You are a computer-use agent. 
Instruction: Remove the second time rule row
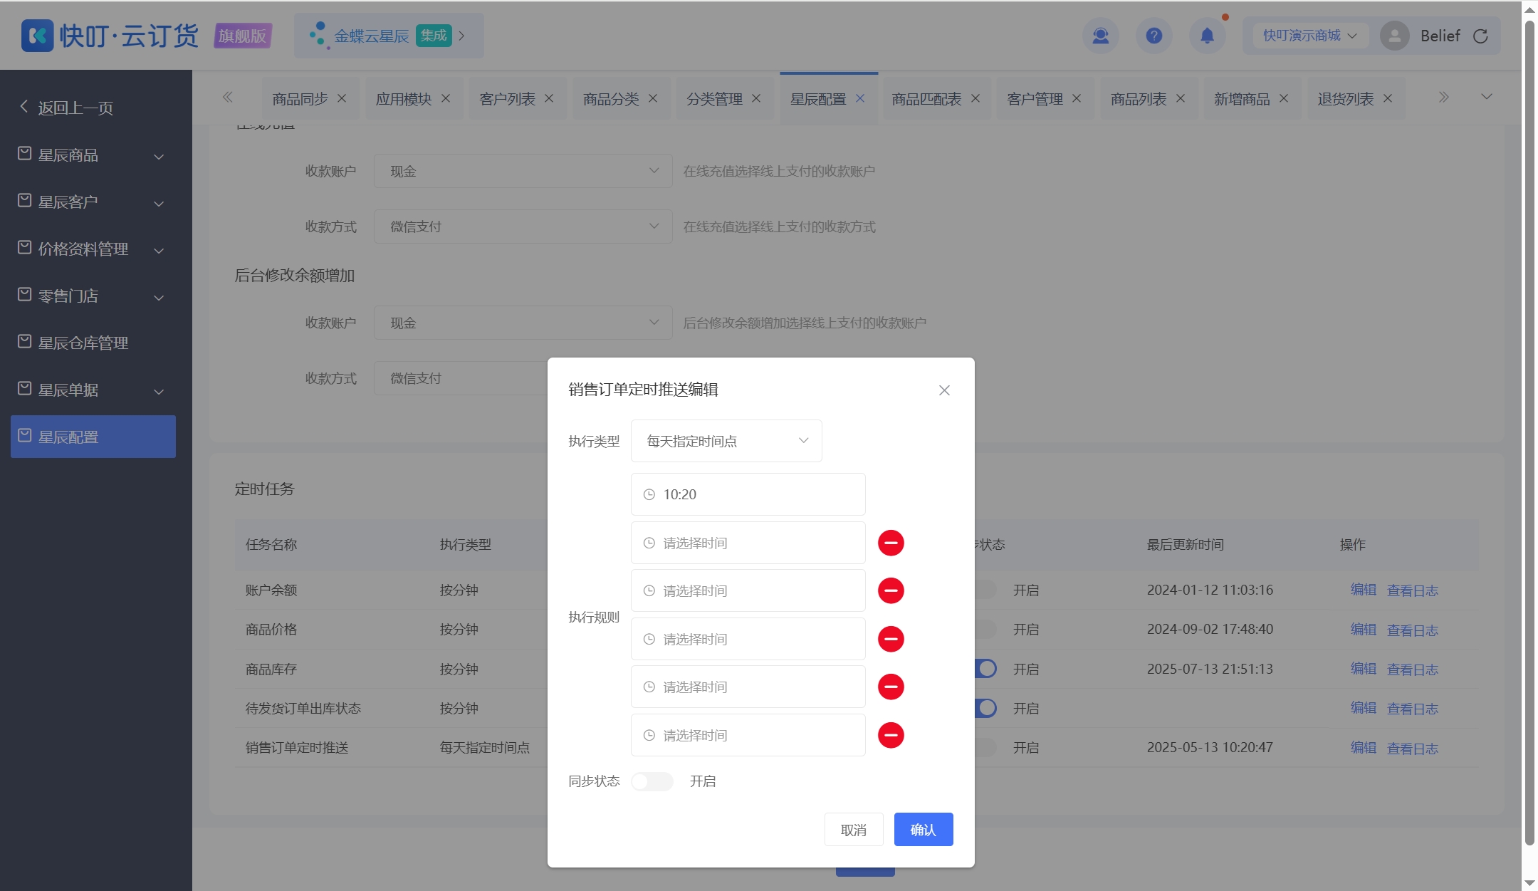click(x=891, y=543)
